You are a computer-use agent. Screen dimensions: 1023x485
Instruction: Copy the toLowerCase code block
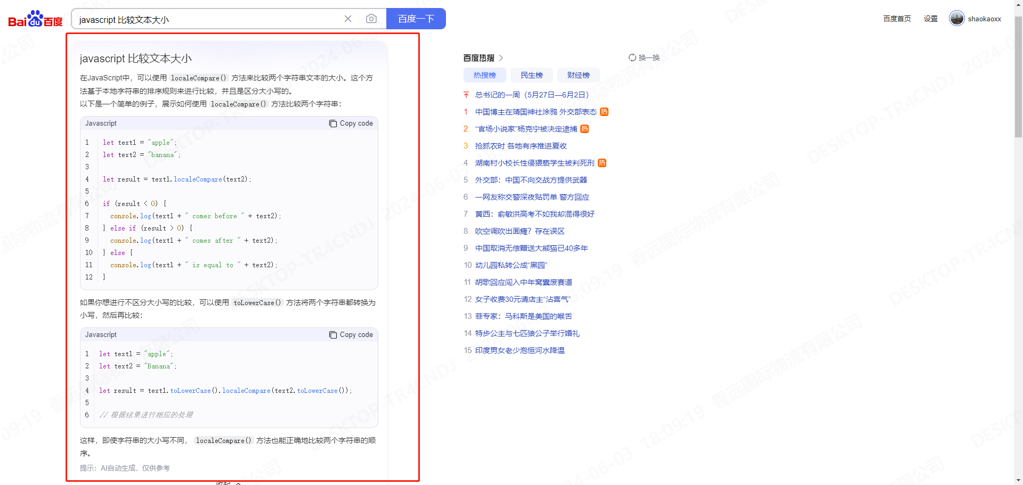[x=351, y=335]
